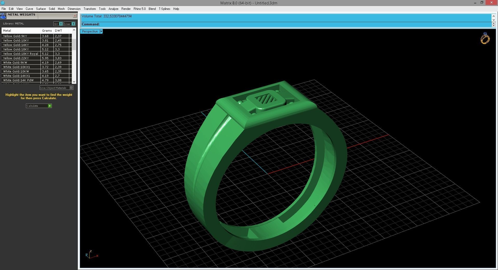Click metal list scroll down arrow
Image resolution: width=498 pixels, height=270 pixels.
74,82
